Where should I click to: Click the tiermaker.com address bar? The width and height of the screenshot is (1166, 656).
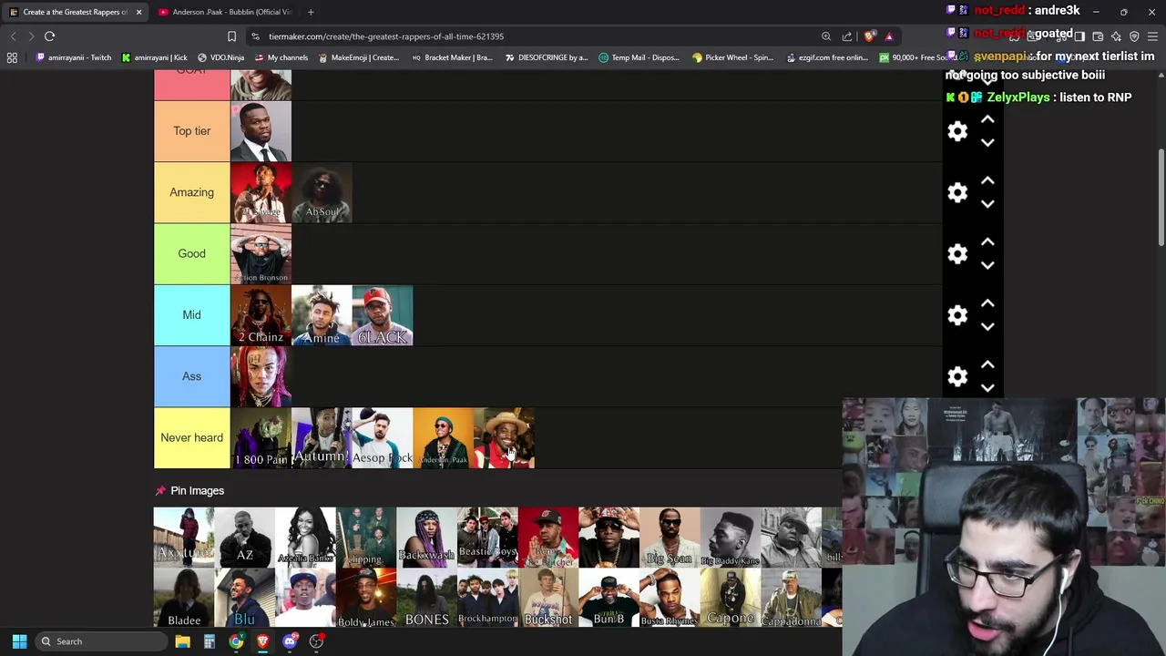pos(537,36)
